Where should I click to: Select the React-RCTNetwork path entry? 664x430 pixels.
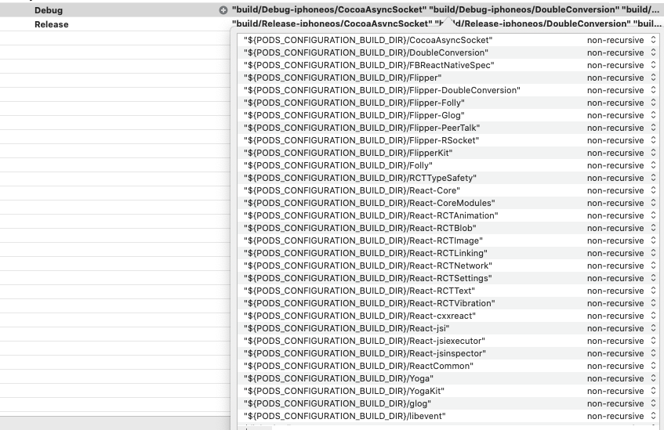(x=368, y=266)
